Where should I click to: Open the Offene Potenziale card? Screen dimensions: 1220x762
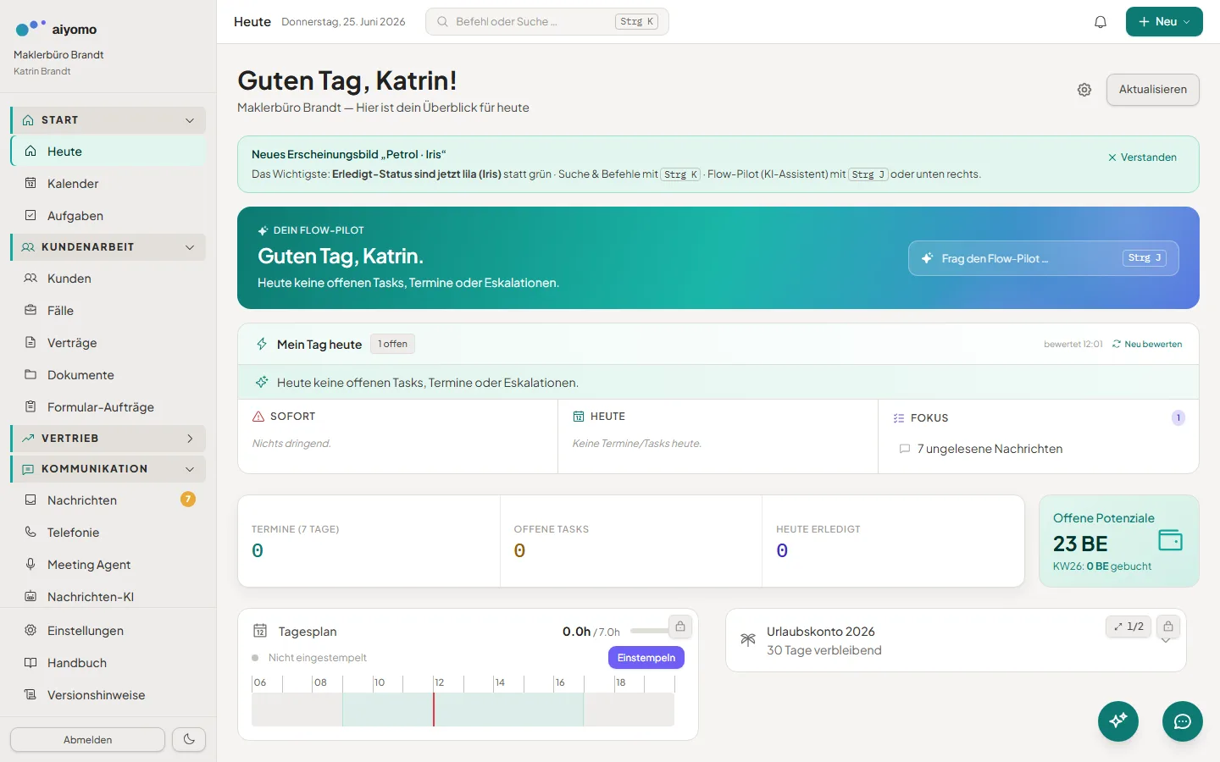(1118, 541)
